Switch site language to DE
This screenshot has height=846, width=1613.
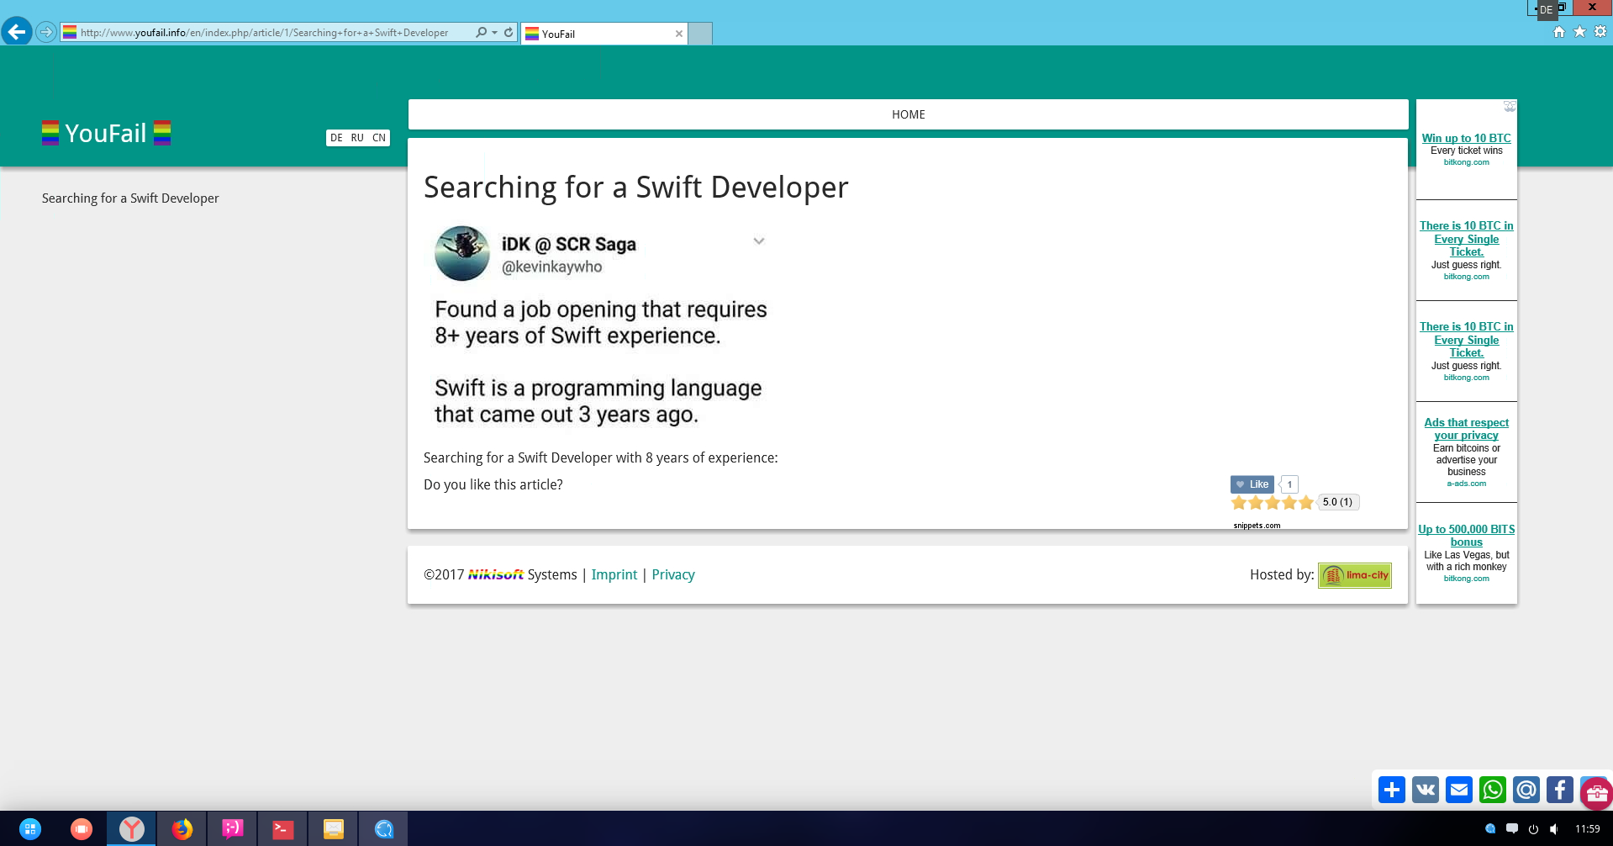(336, 138)
